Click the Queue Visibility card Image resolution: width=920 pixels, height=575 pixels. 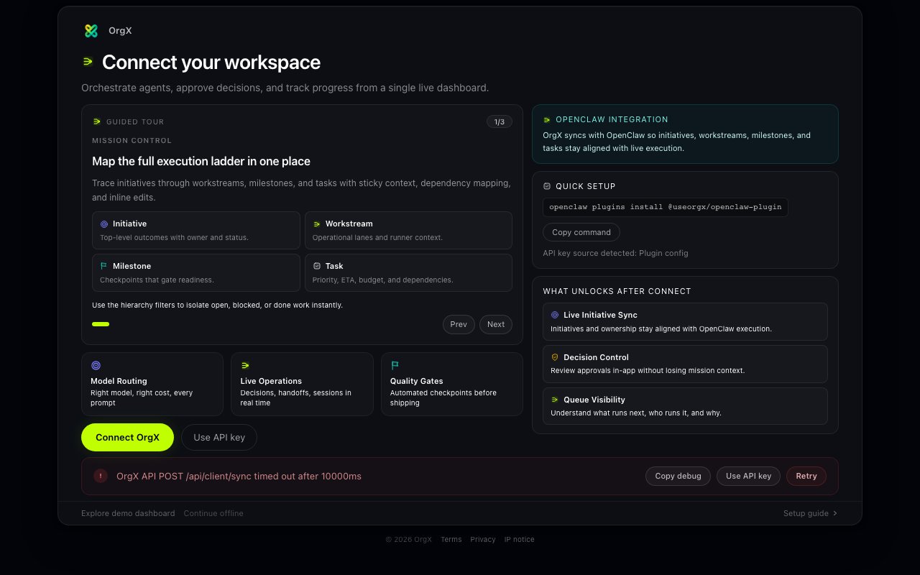click(685, 406)
